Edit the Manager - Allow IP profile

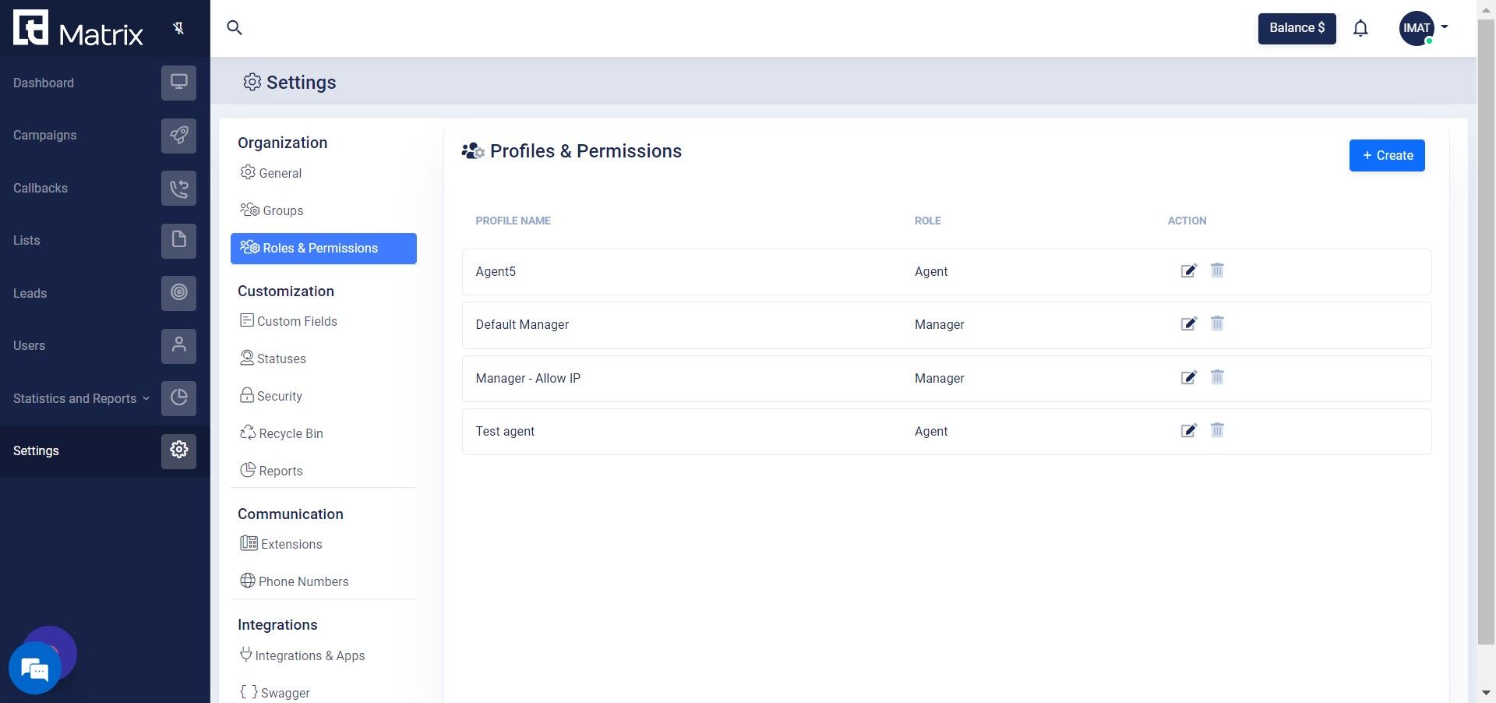click(1188, 378)
